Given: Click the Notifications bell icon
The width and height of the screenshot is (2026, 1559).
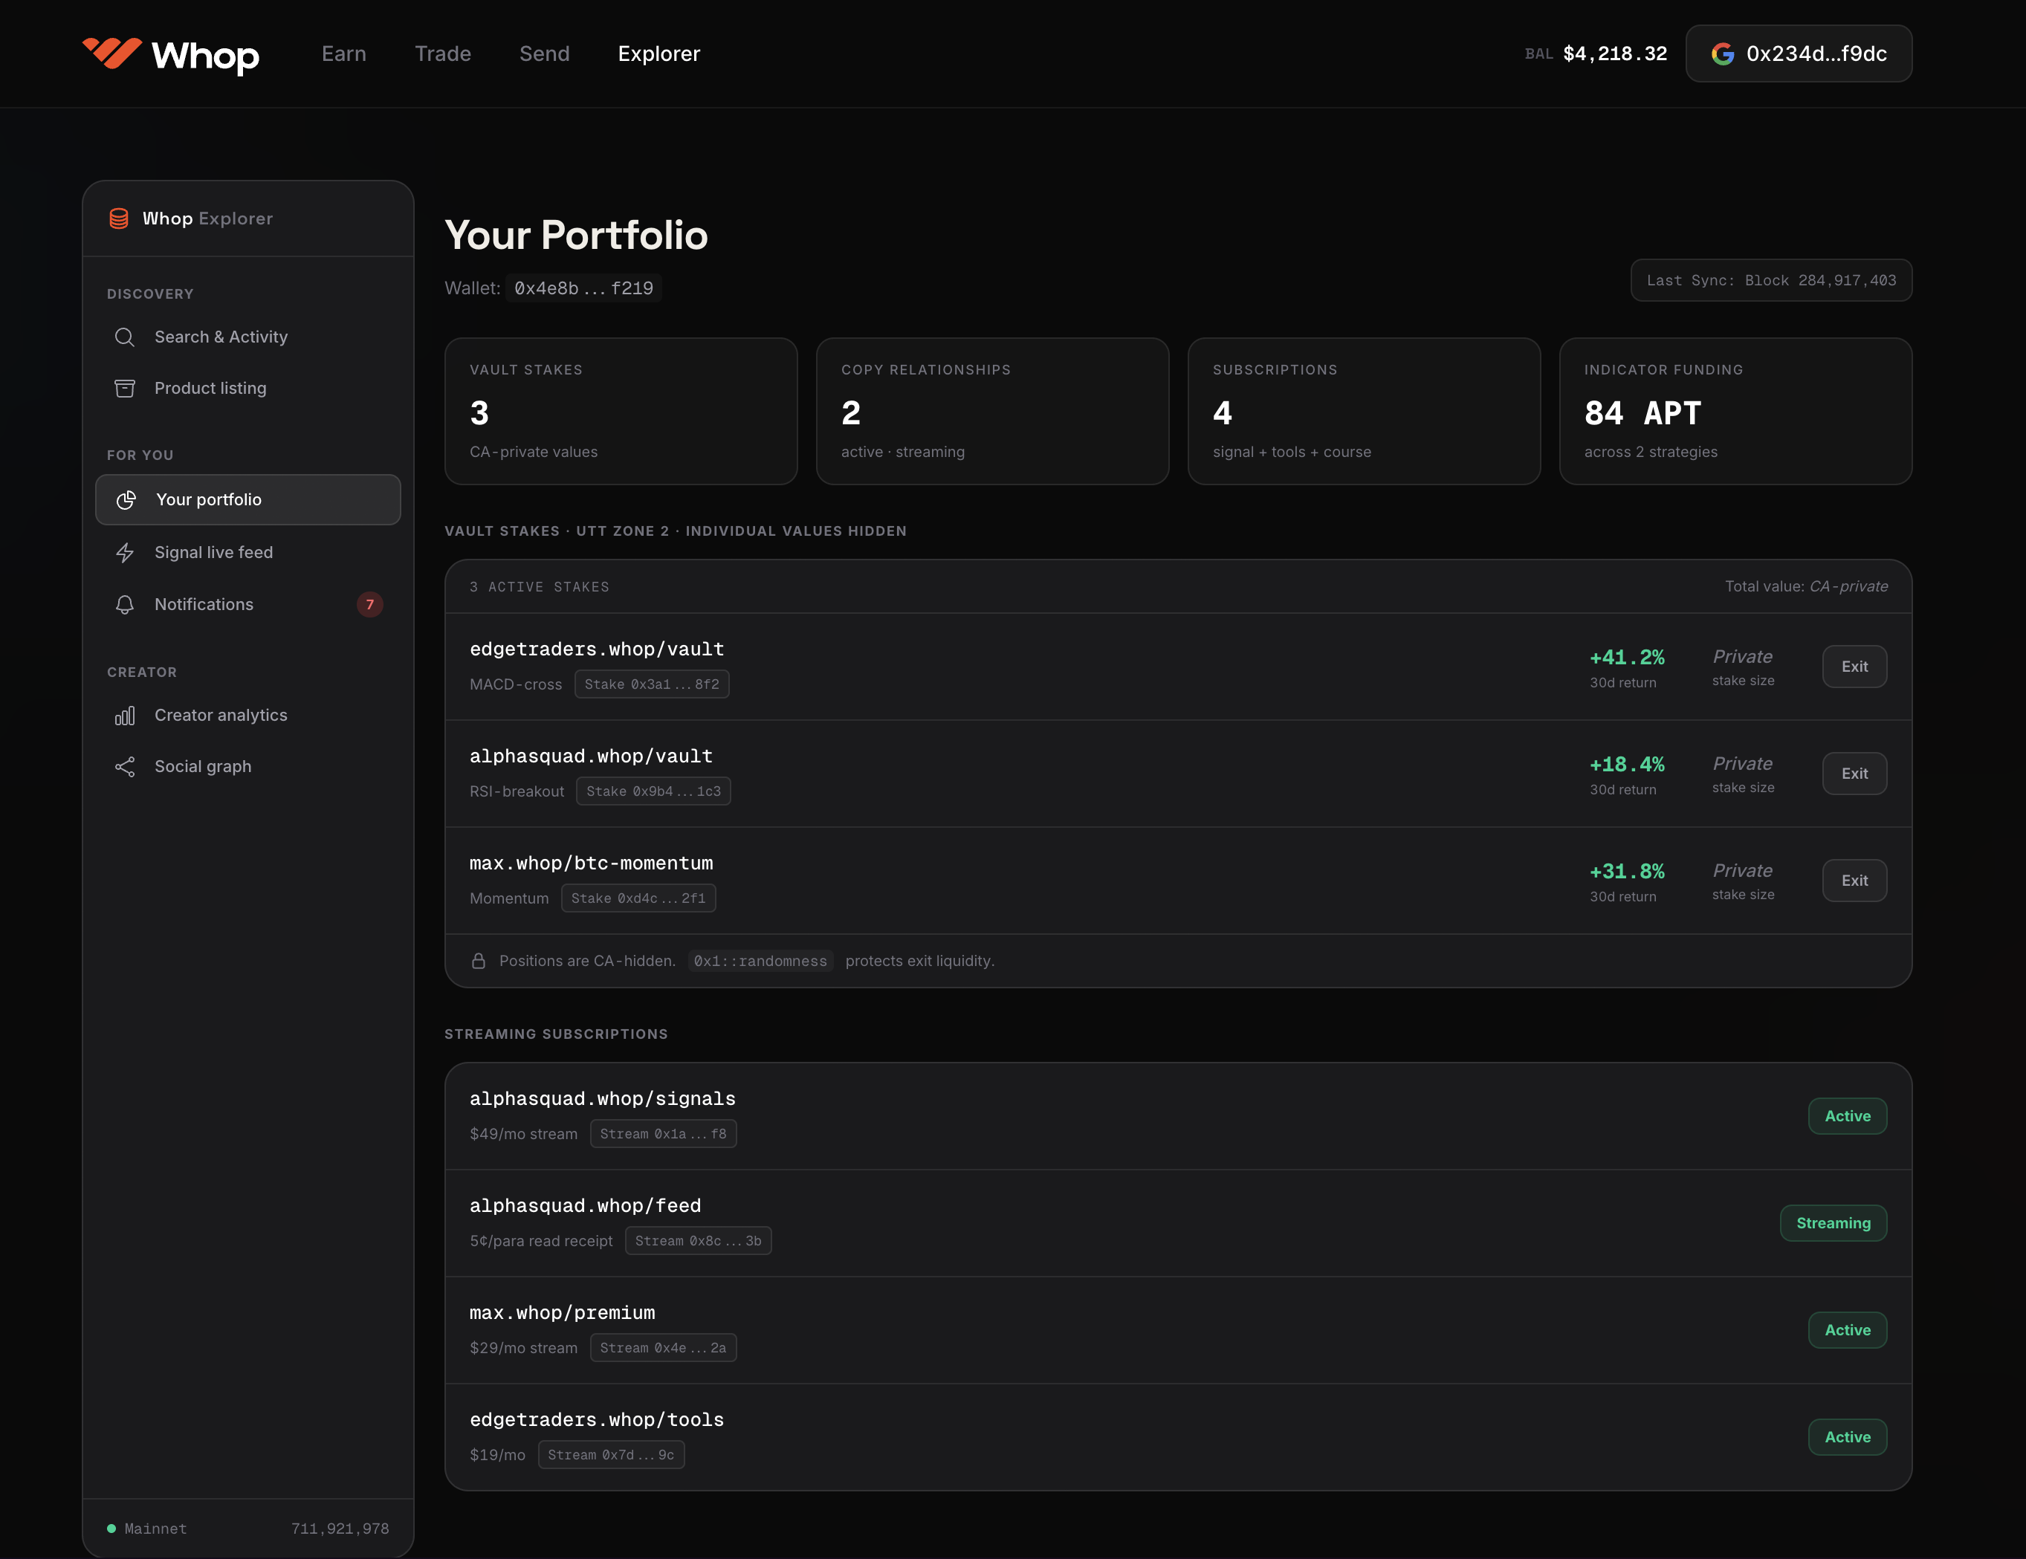Looking at the screenshot, I should (x=124, y=605).
